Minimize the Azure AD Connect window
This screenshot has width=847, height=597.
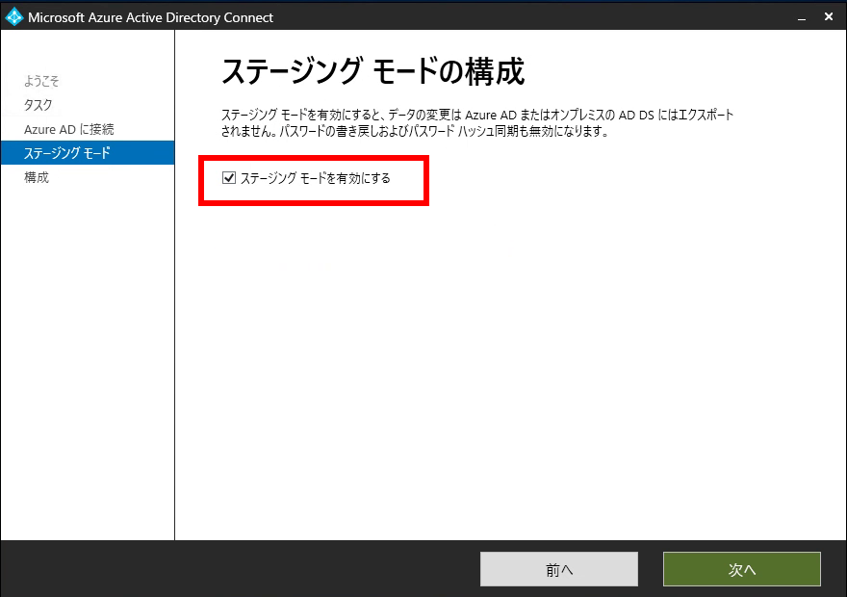(x=802, y=18)
